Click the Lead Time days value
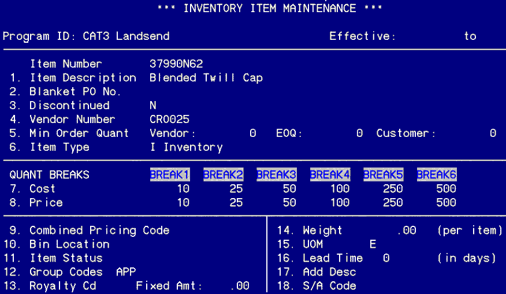The width and height of the screenshot is (506, 294). [x=386, y=258]
